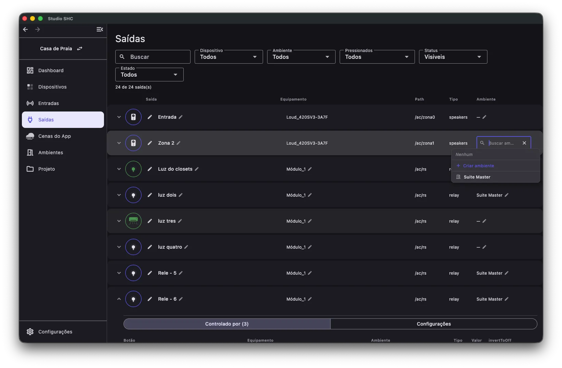Edit Luz do closets name pencil
Screen dimensions: 562x368
[x=197, y=169]
